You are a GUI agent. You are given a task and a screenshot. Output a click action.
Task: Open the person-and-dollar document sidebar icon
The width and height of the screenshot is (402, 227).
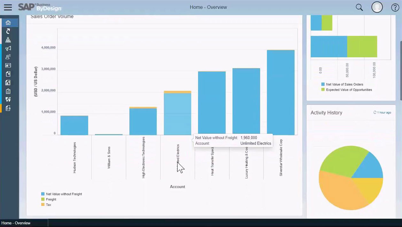coord(8,82)
